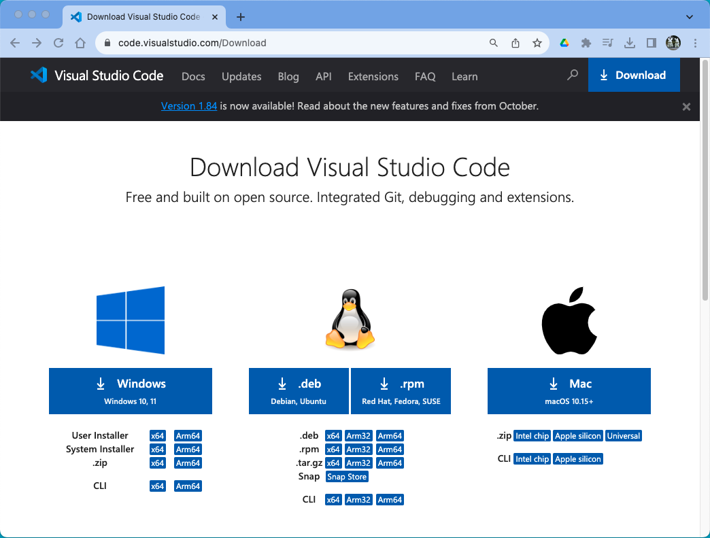Open a new browser tab
The width and height of the screenshot is (710, 538).
(x=240, y=17)
